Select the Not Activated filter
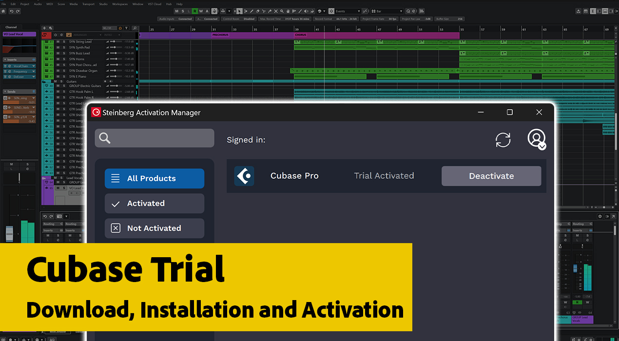The width and height of the screenshot is (619, 341). tap(155, 228)
